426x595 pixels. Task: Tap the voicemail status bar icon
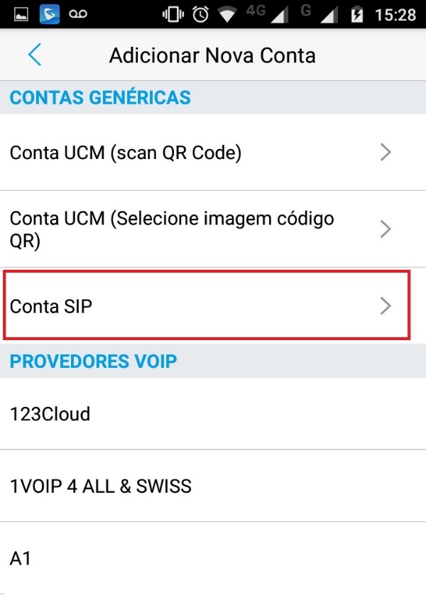pos(78,14)
